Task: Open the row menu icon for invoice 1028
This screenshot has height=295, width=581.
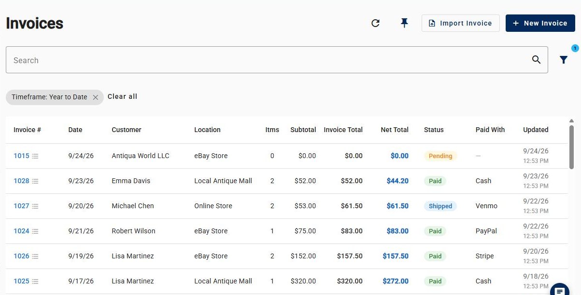Action: point(35,181)
